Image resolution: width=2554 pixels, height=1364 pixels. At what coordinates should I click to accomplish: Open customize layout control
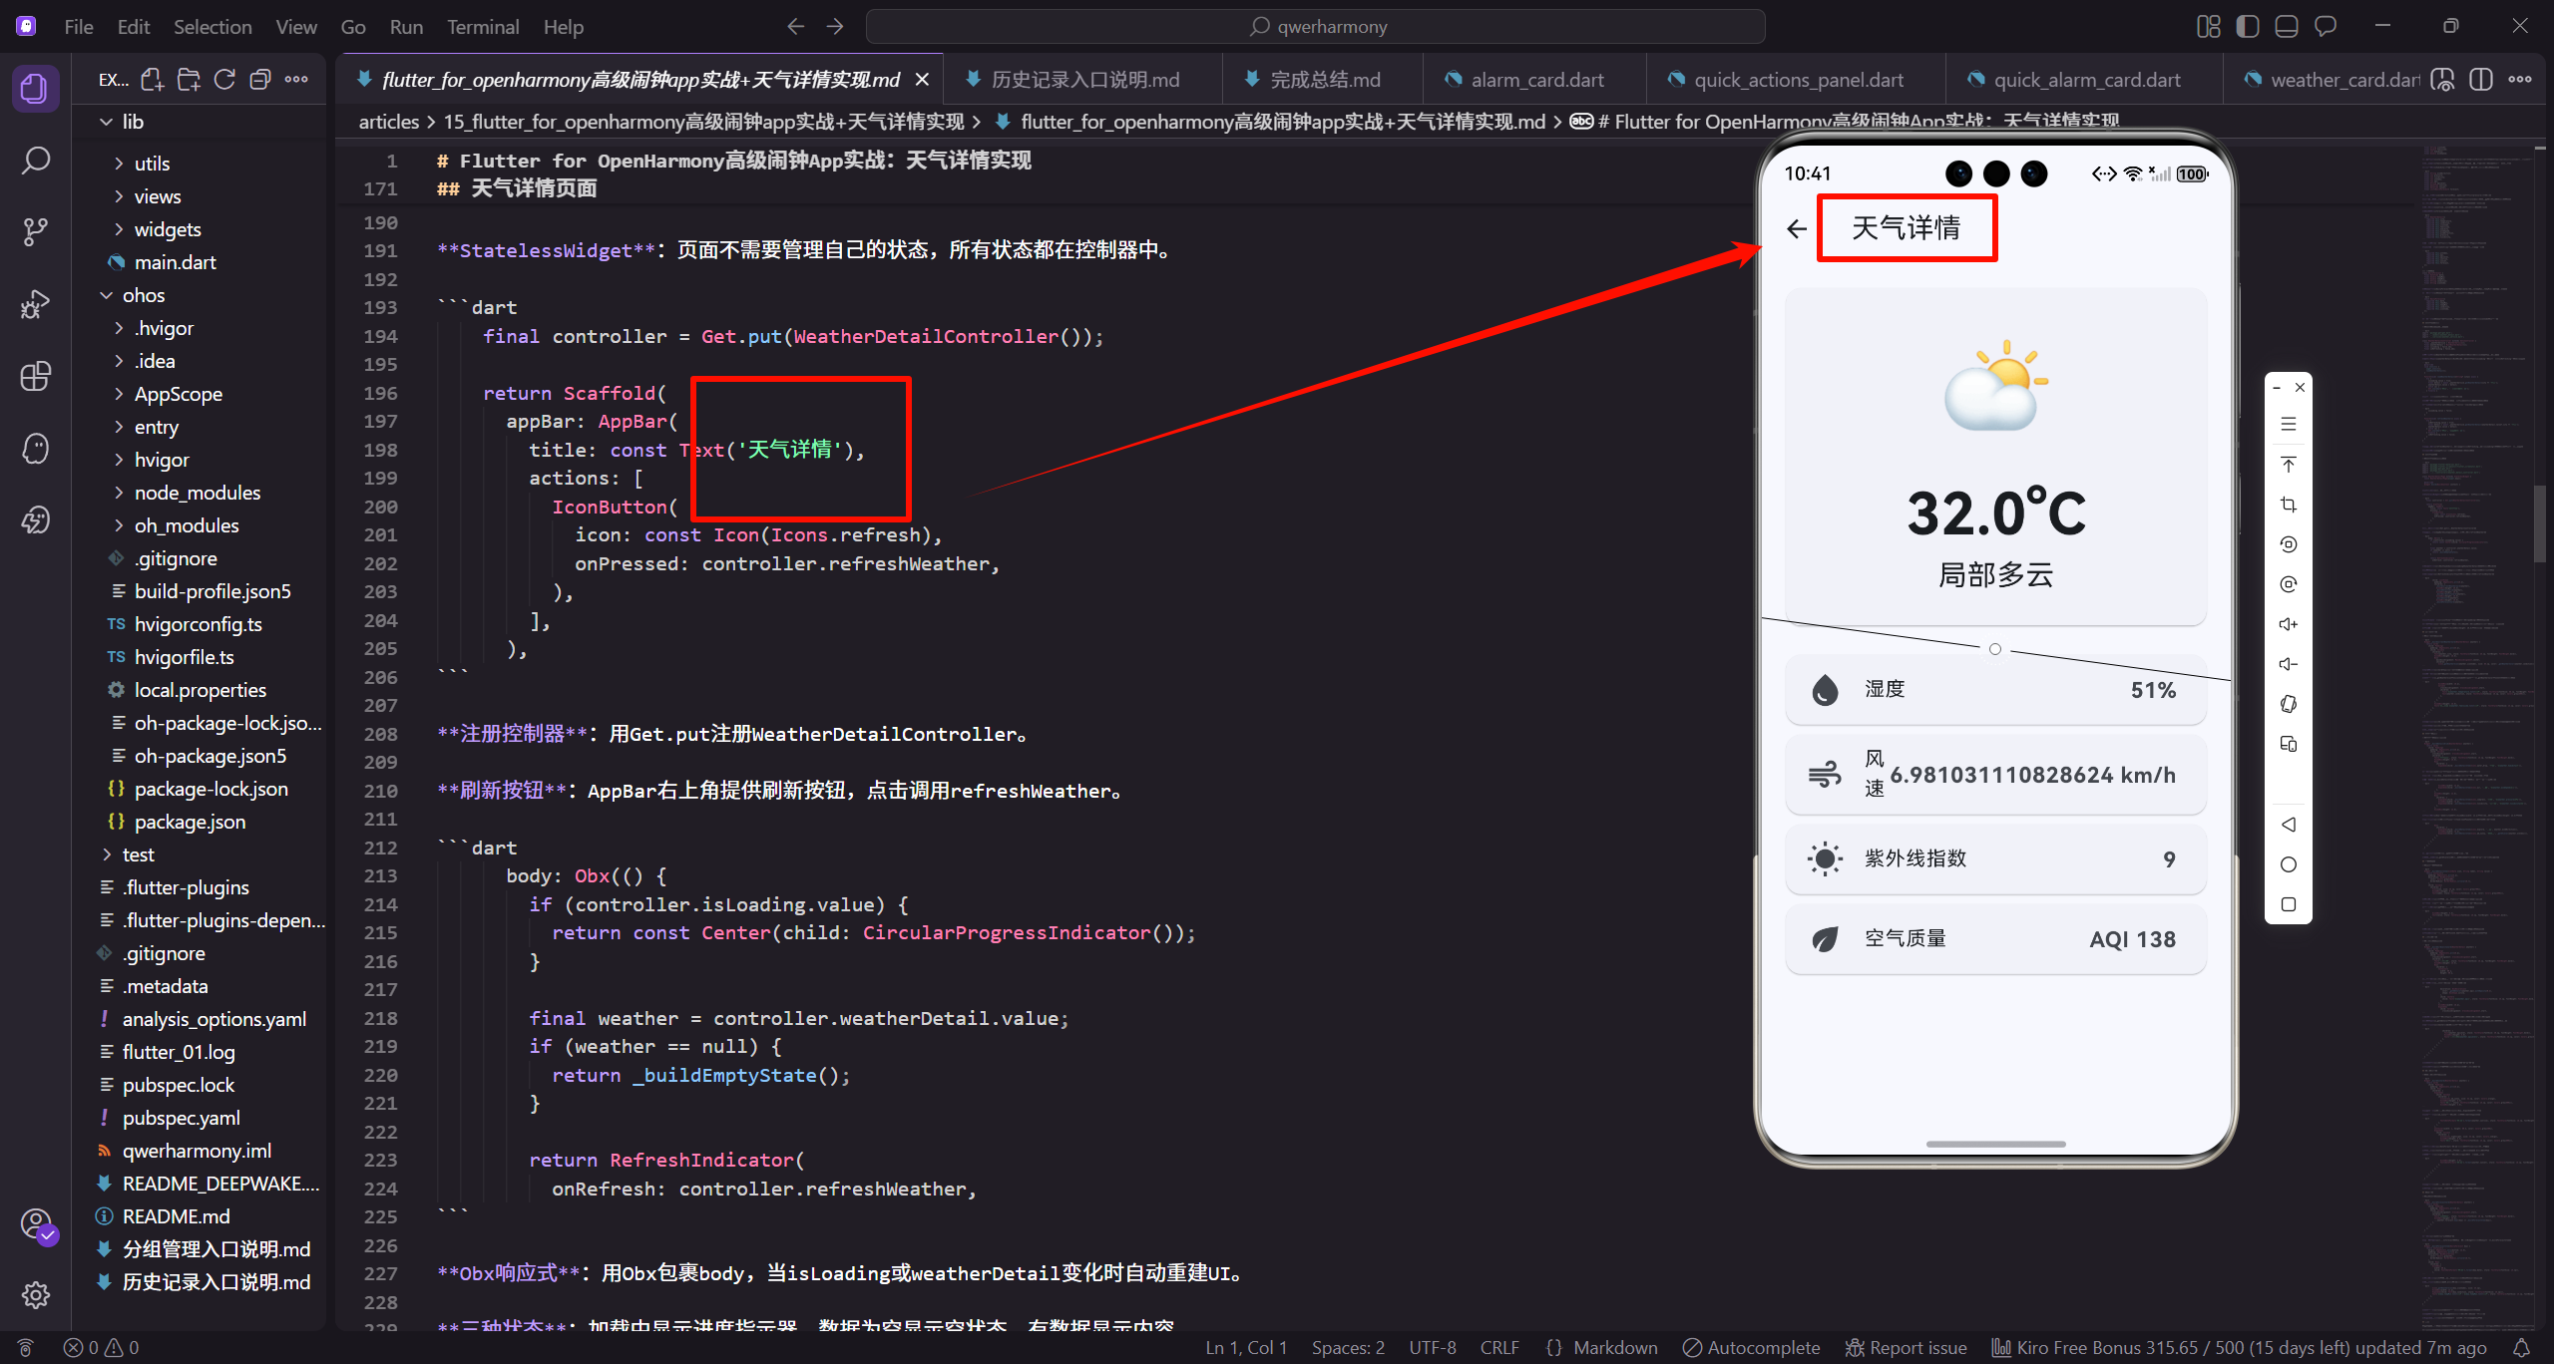tap(2209, 27)
